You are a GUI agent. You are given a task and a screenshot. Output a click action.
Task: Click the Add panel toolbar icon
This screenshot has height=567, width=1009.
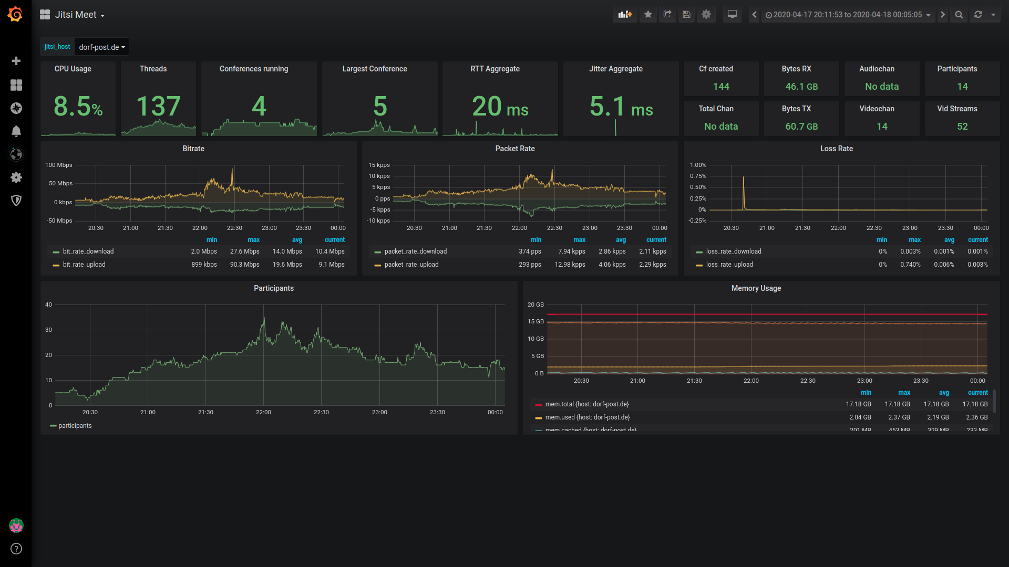point(625,15)
